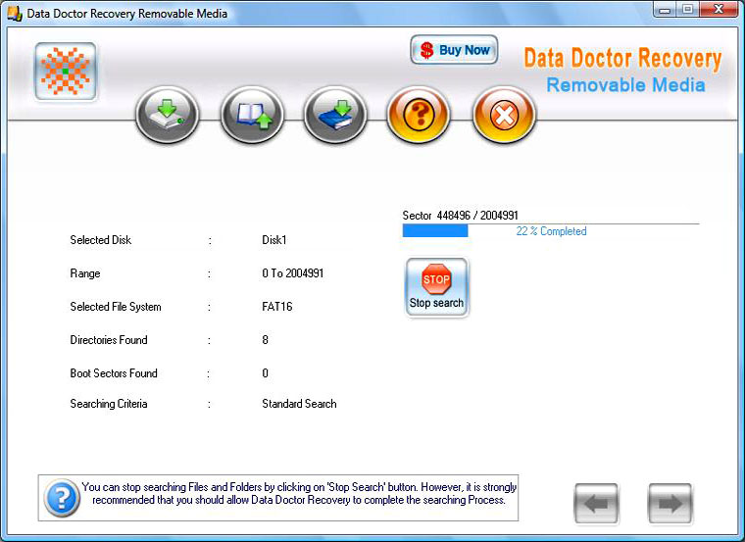745x542 pixels.
Task: Click the orange snowflake logo icon
Action: (66, 72)
